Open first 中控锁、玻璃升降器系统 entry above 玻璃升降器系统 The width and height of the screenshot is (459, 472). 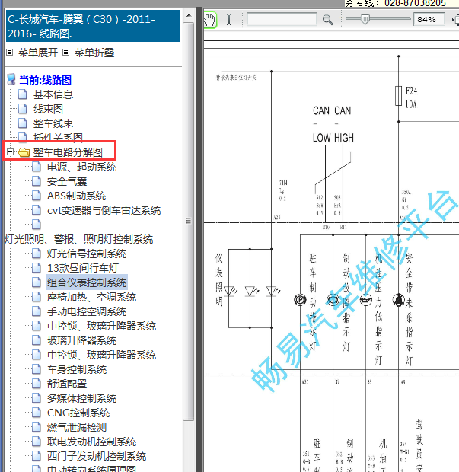pos(102,326)
